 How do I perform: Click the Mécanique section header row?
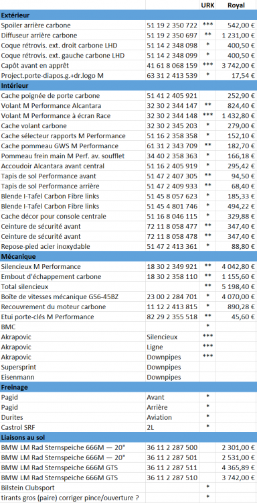point(128,257)
